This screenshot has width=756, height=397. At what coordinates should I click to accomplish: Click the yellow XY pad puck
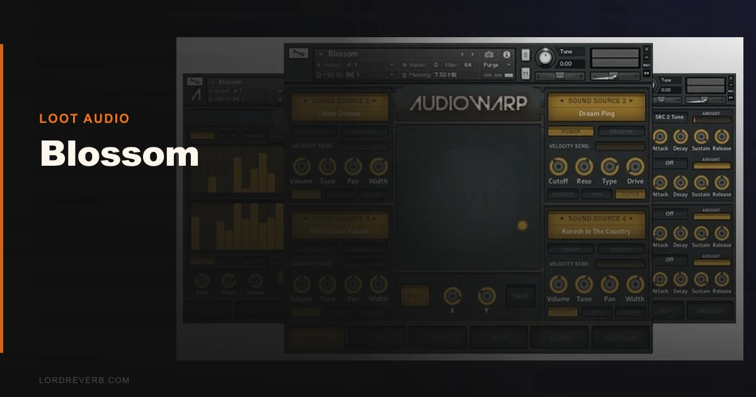tap(522, 226)
